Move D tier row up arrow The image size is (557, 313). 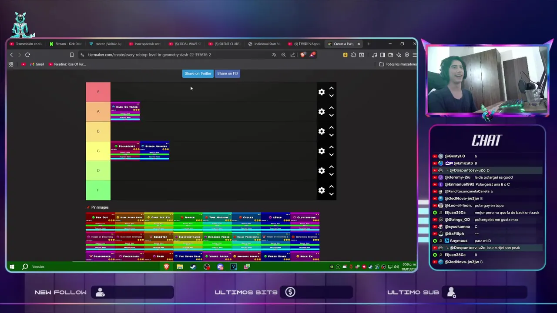(331, 167)
